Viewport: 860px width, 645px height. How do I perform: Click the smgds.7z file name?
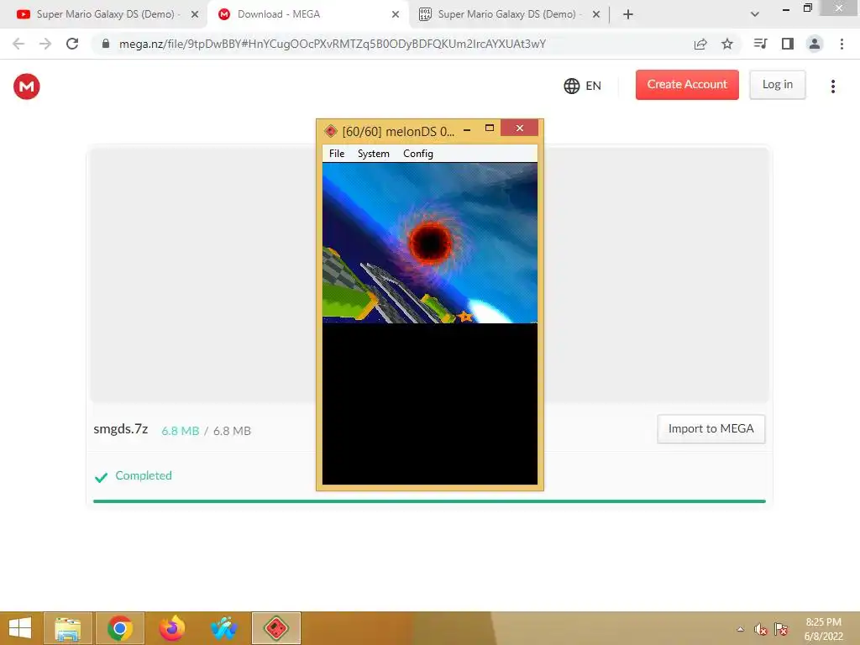121,429
